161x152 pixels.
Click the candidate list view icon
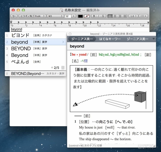click(63, 68)
